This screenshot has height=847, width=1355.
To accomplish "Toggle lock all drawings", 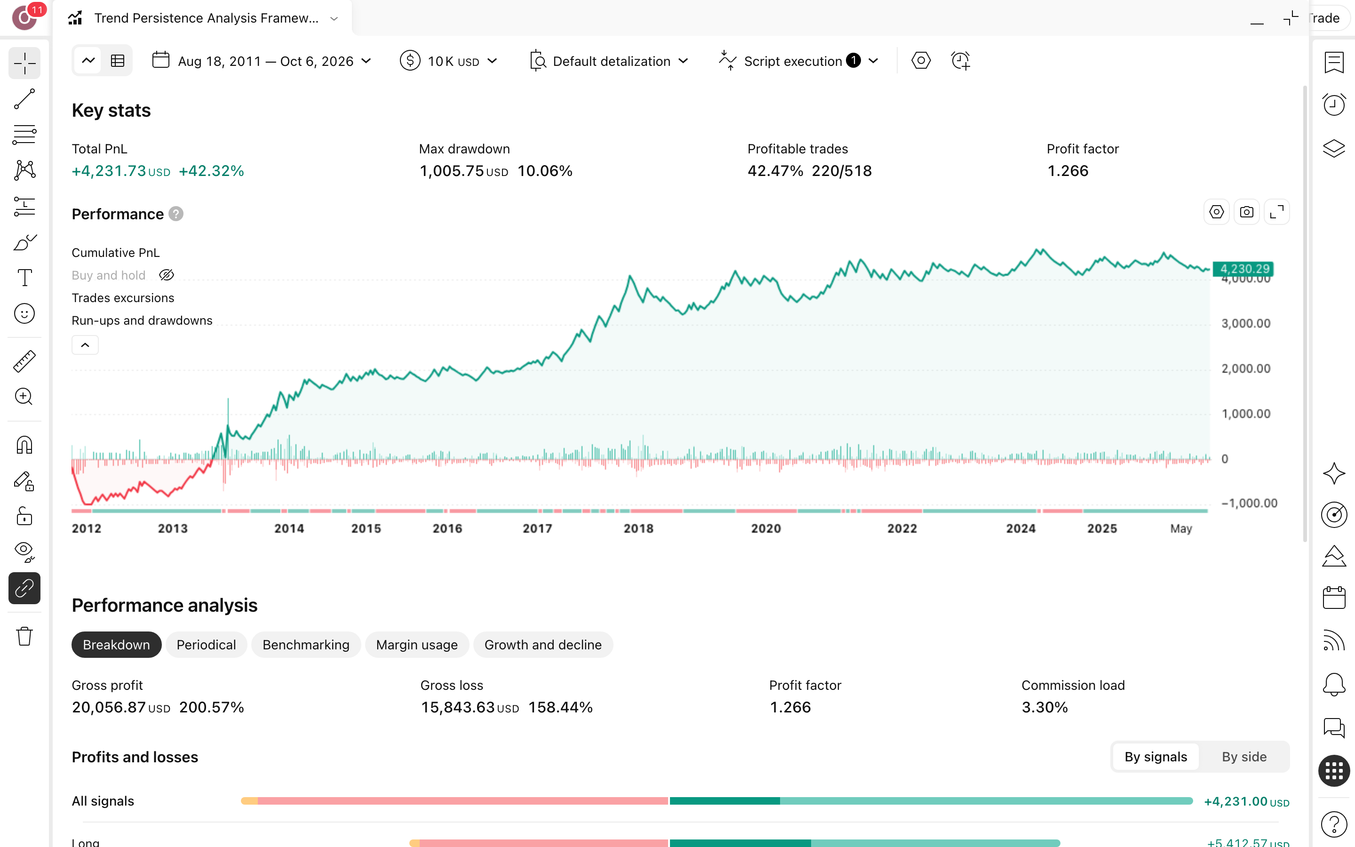I will [x=24, y=517].
